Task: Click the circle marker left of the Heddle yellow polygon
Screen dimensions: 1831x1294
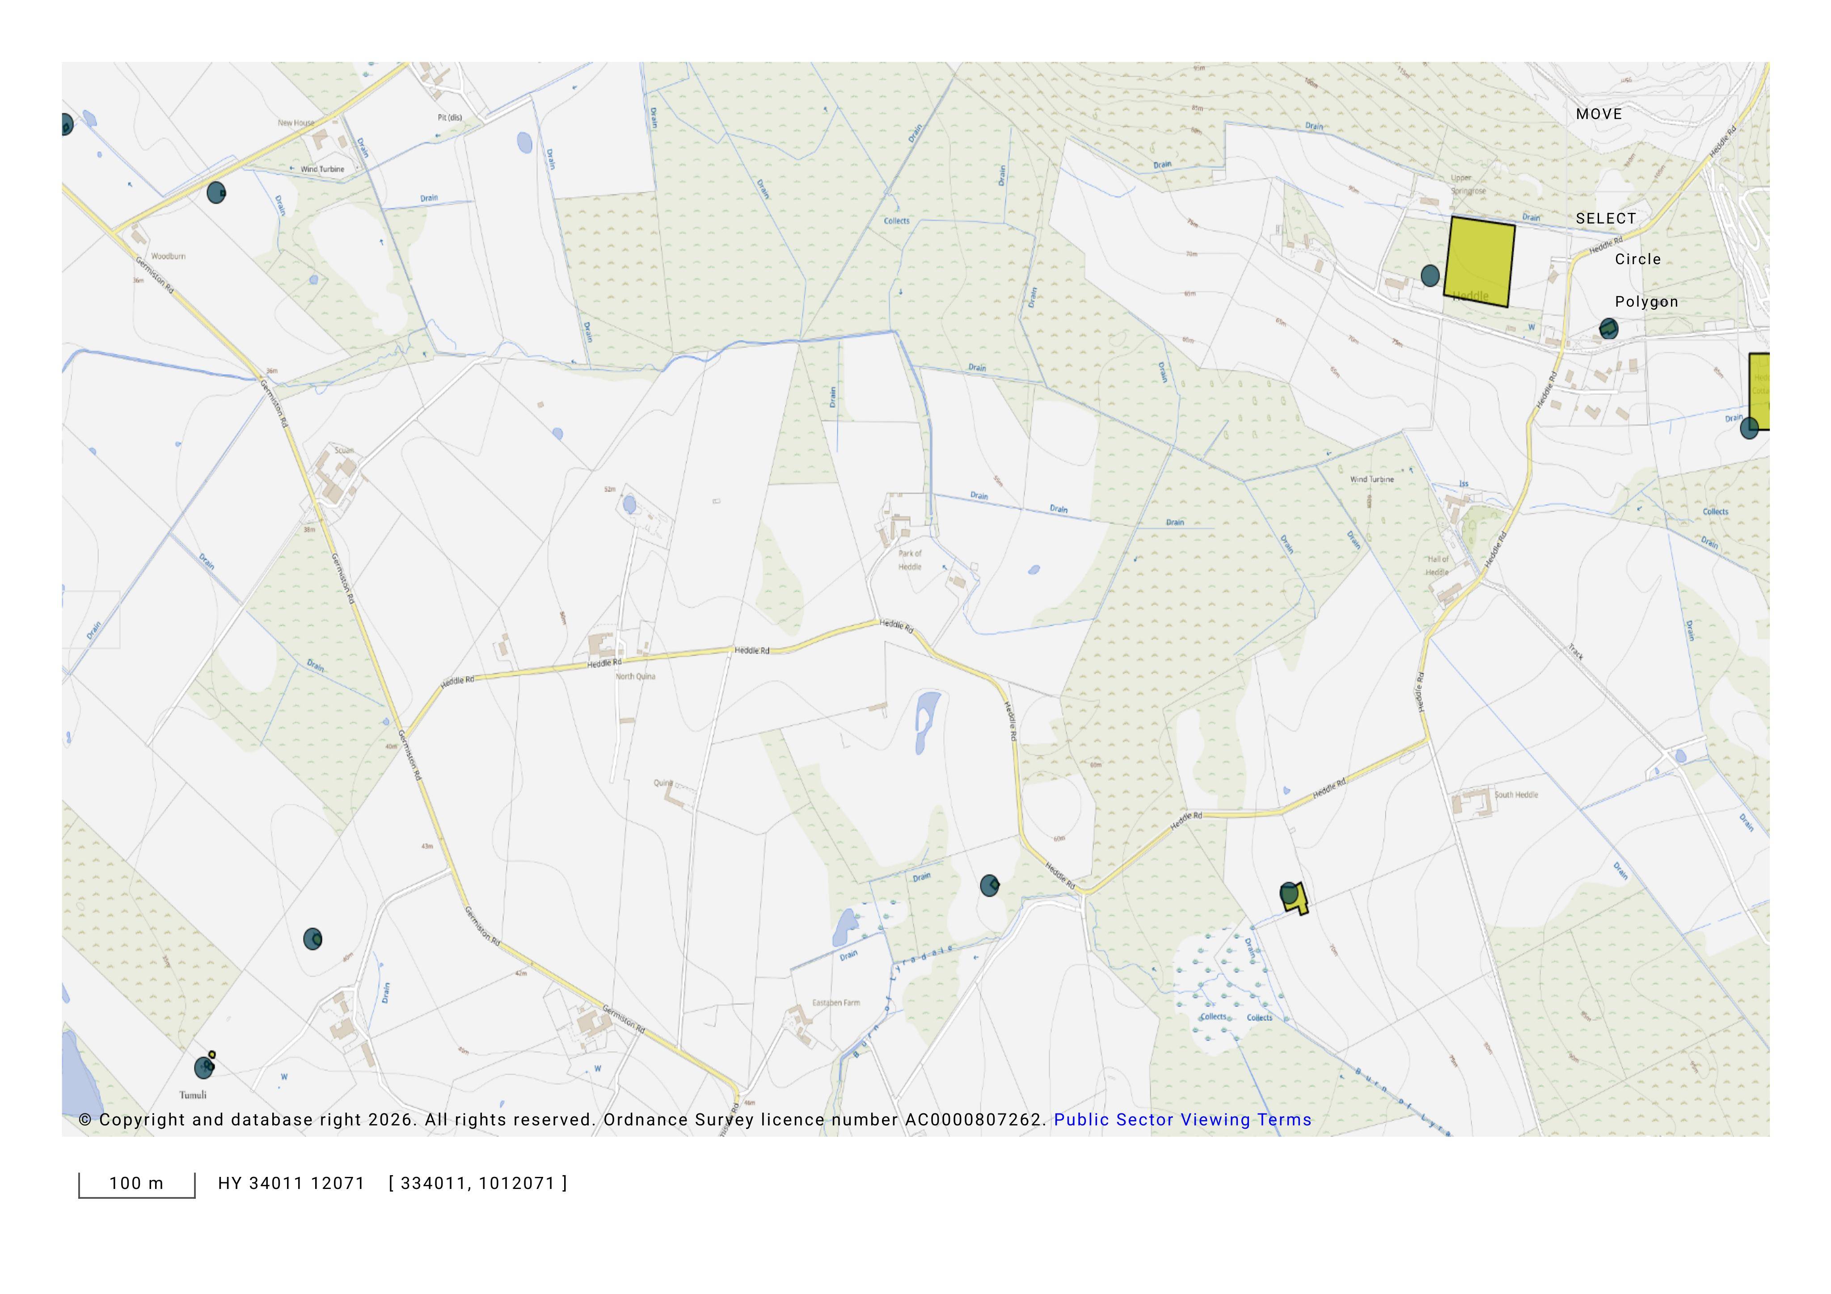Action: [1430, 276]
